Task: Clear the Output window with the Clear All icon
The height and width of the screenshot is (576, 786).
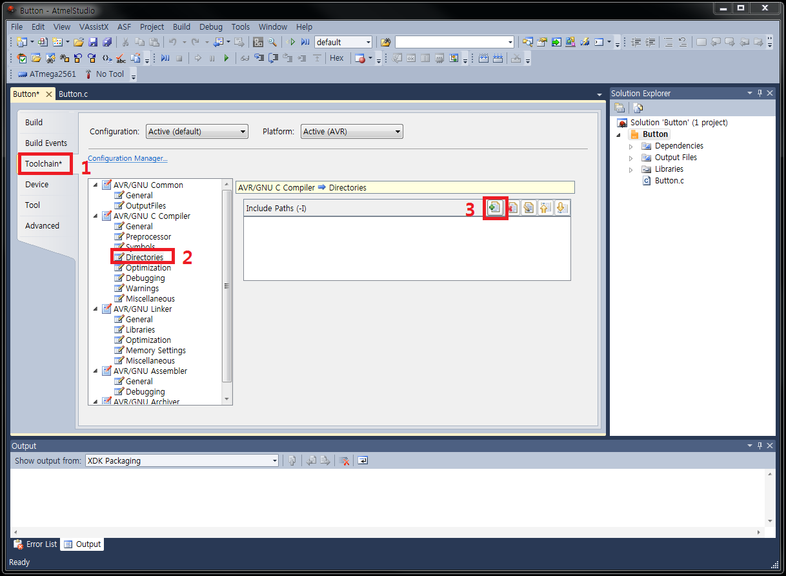Action: 345,460
